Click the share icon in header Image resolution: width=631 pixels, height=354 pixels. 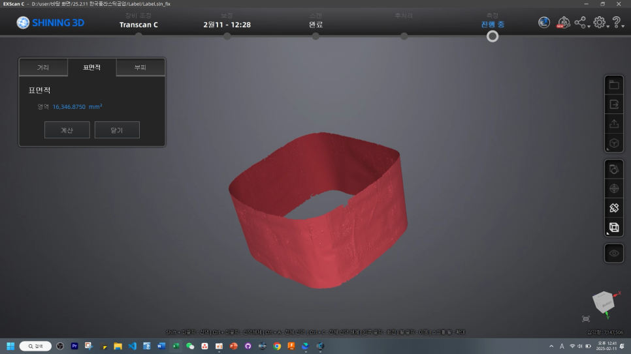(x=580, y=22)
